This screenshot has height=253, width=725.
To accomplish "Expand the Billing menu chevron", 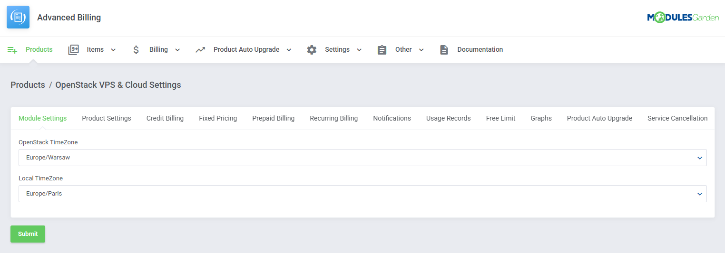I will point(177,50).
